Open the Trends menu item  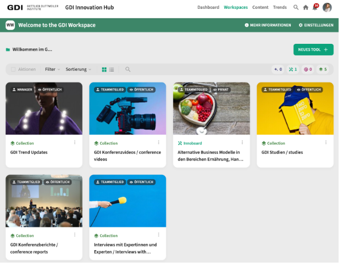coord(280,7)
